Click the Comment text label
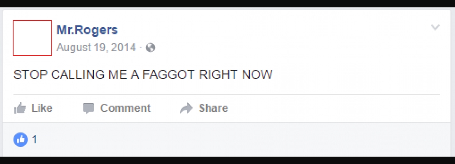455x164 pixels. (125, 108)
